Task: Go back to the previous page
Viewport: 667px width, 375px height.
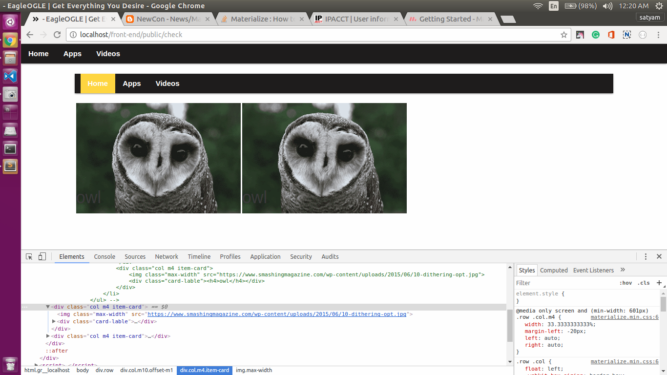Action: click(x=30, y=35)
